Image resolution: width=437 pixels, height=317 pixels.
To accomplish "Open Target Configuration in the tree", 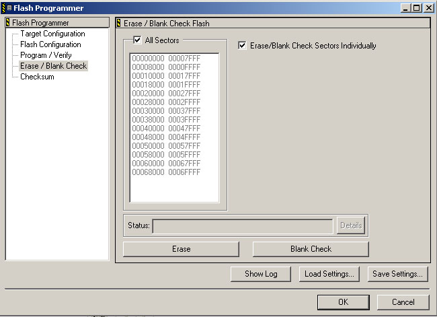I will tap(52, 34).
